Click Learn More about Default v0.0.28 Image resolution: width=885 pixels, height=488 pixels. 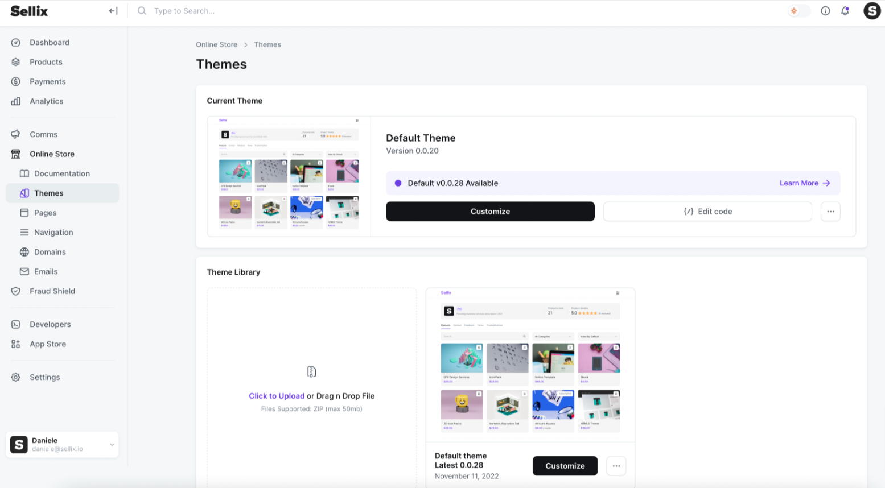point(805,183)
